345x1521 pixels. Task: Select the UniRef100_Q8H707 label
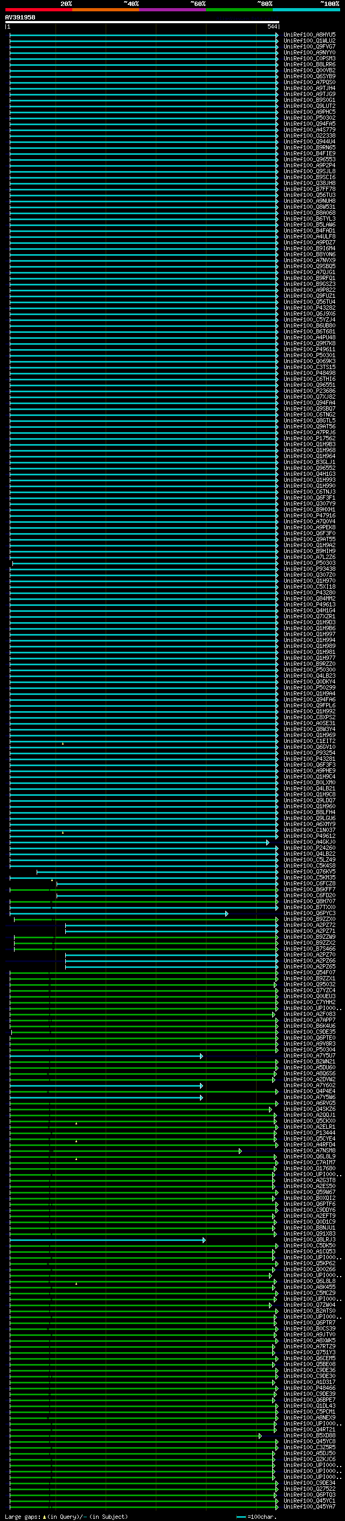pyautogui.click(x=309, y=902)
